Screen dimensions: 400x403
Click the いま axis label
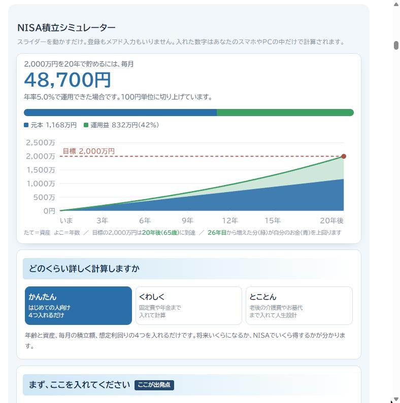[x=66, y=221]
